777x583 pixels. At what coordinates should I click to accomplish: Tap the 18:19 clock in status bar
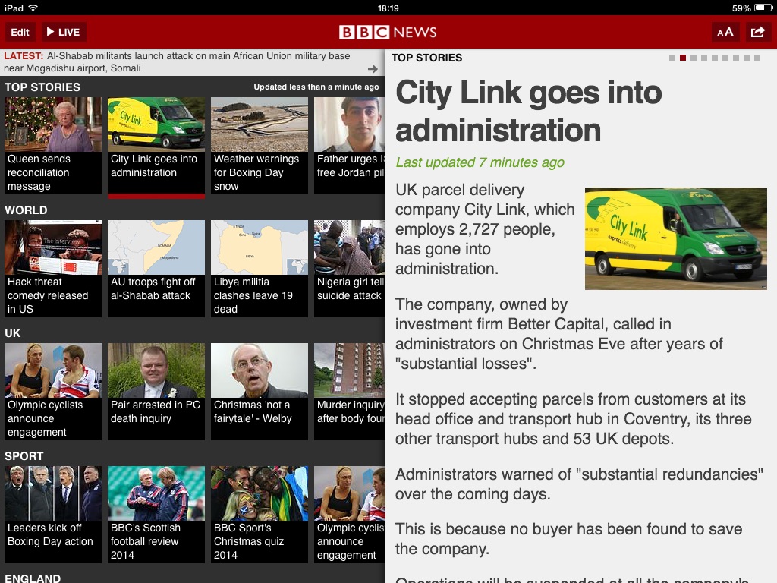click(388, 8)
